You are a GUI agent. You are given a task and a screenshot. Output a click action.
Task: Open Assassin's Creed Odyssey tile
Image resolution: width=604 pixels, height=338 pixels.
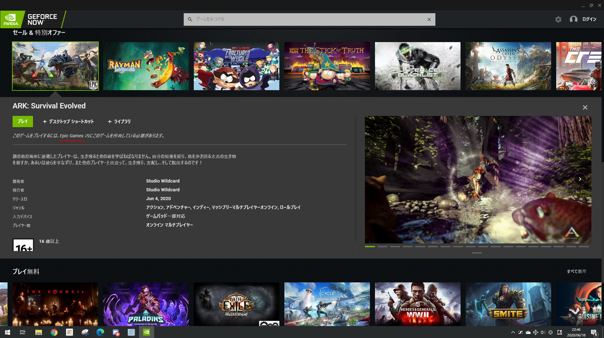coord(508,66)
